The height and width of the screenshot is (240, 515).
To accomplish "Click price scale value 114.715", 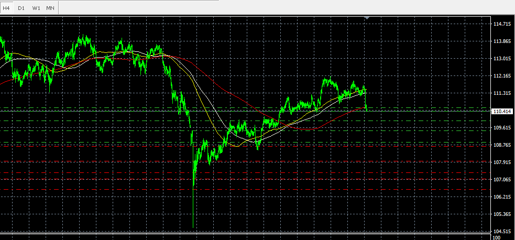I will coord(502,24).
